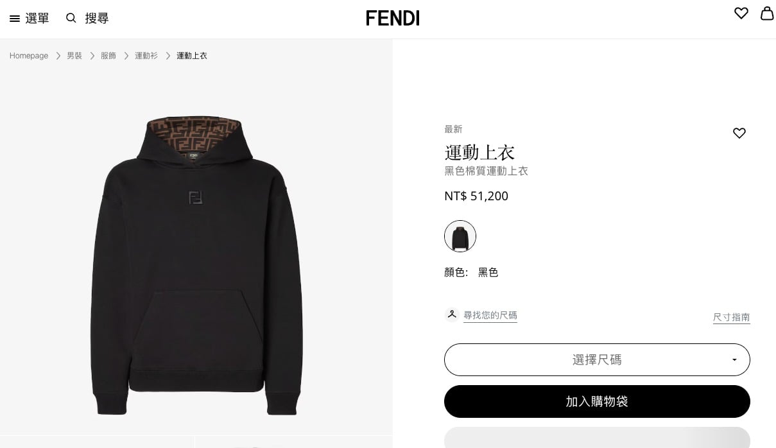Go to Homepage breadcrumb
776x448 pixels.
(29, 56)
